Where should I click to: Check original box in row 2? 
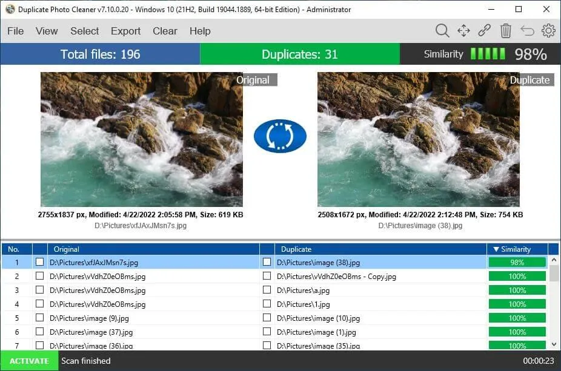pos(40,276)
